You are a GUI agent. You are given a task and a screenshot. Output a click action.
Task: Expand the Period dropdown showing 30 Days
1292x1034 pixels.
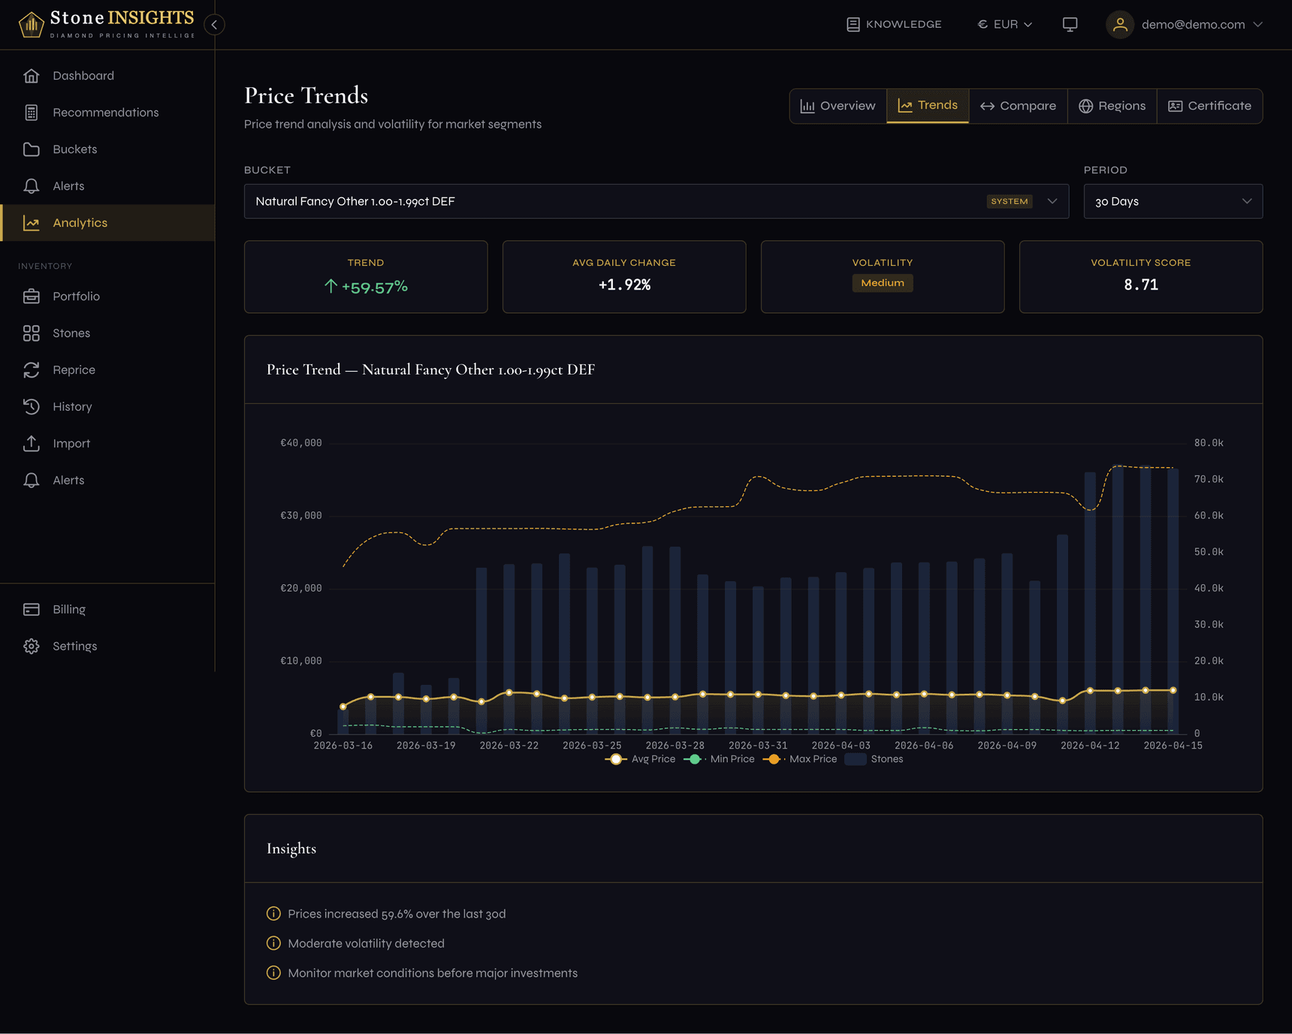1172,201
